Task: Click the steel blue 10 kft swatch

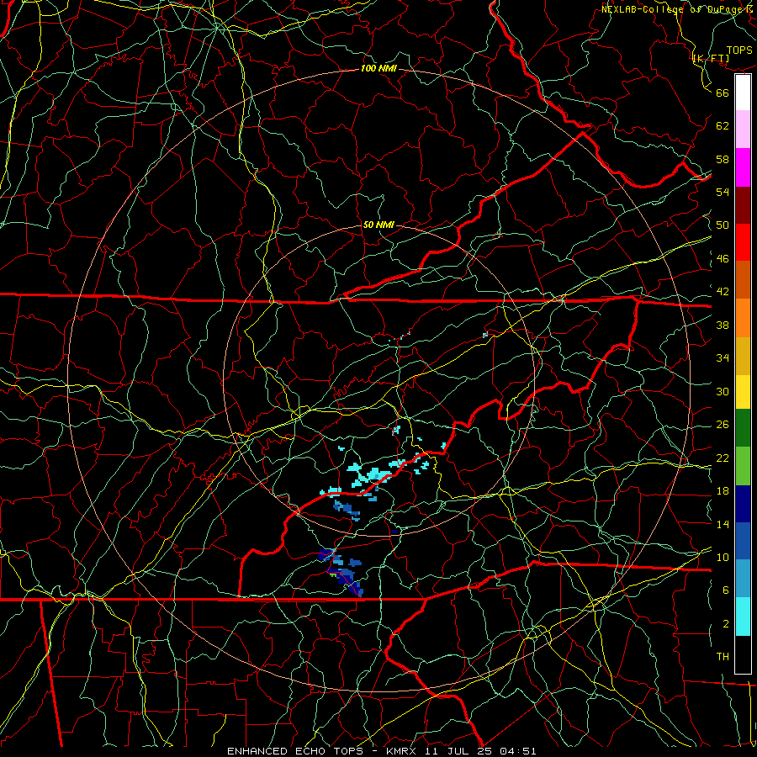Action: coord(743,579)
